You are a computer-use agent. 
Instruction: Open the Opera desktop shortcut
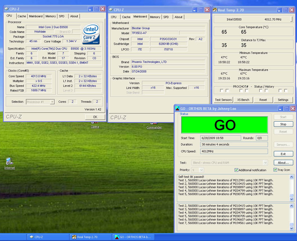(95, 126)
